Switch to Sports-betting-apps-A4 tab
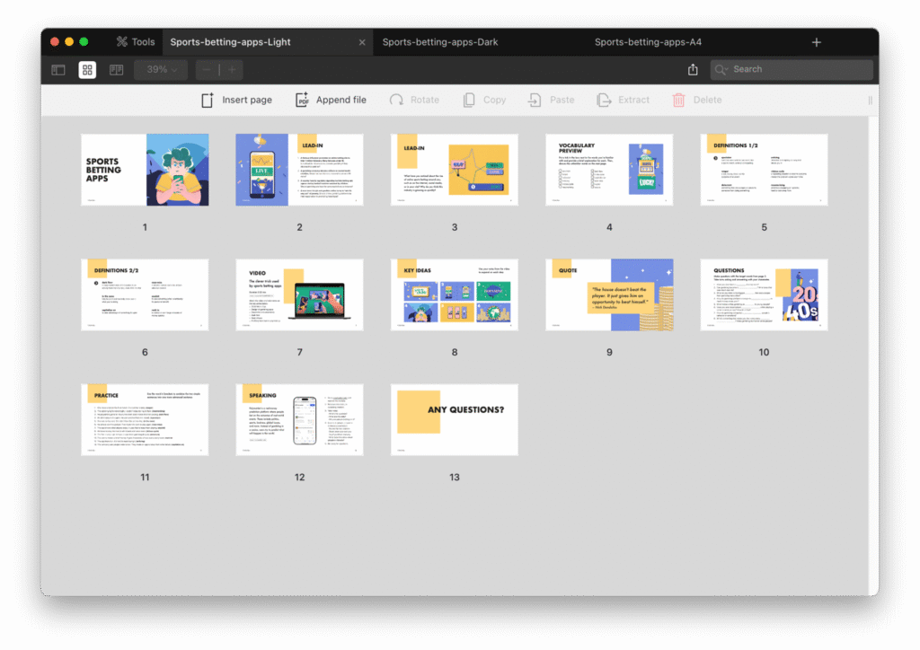The image size is (920, 650). click(635, 42)
